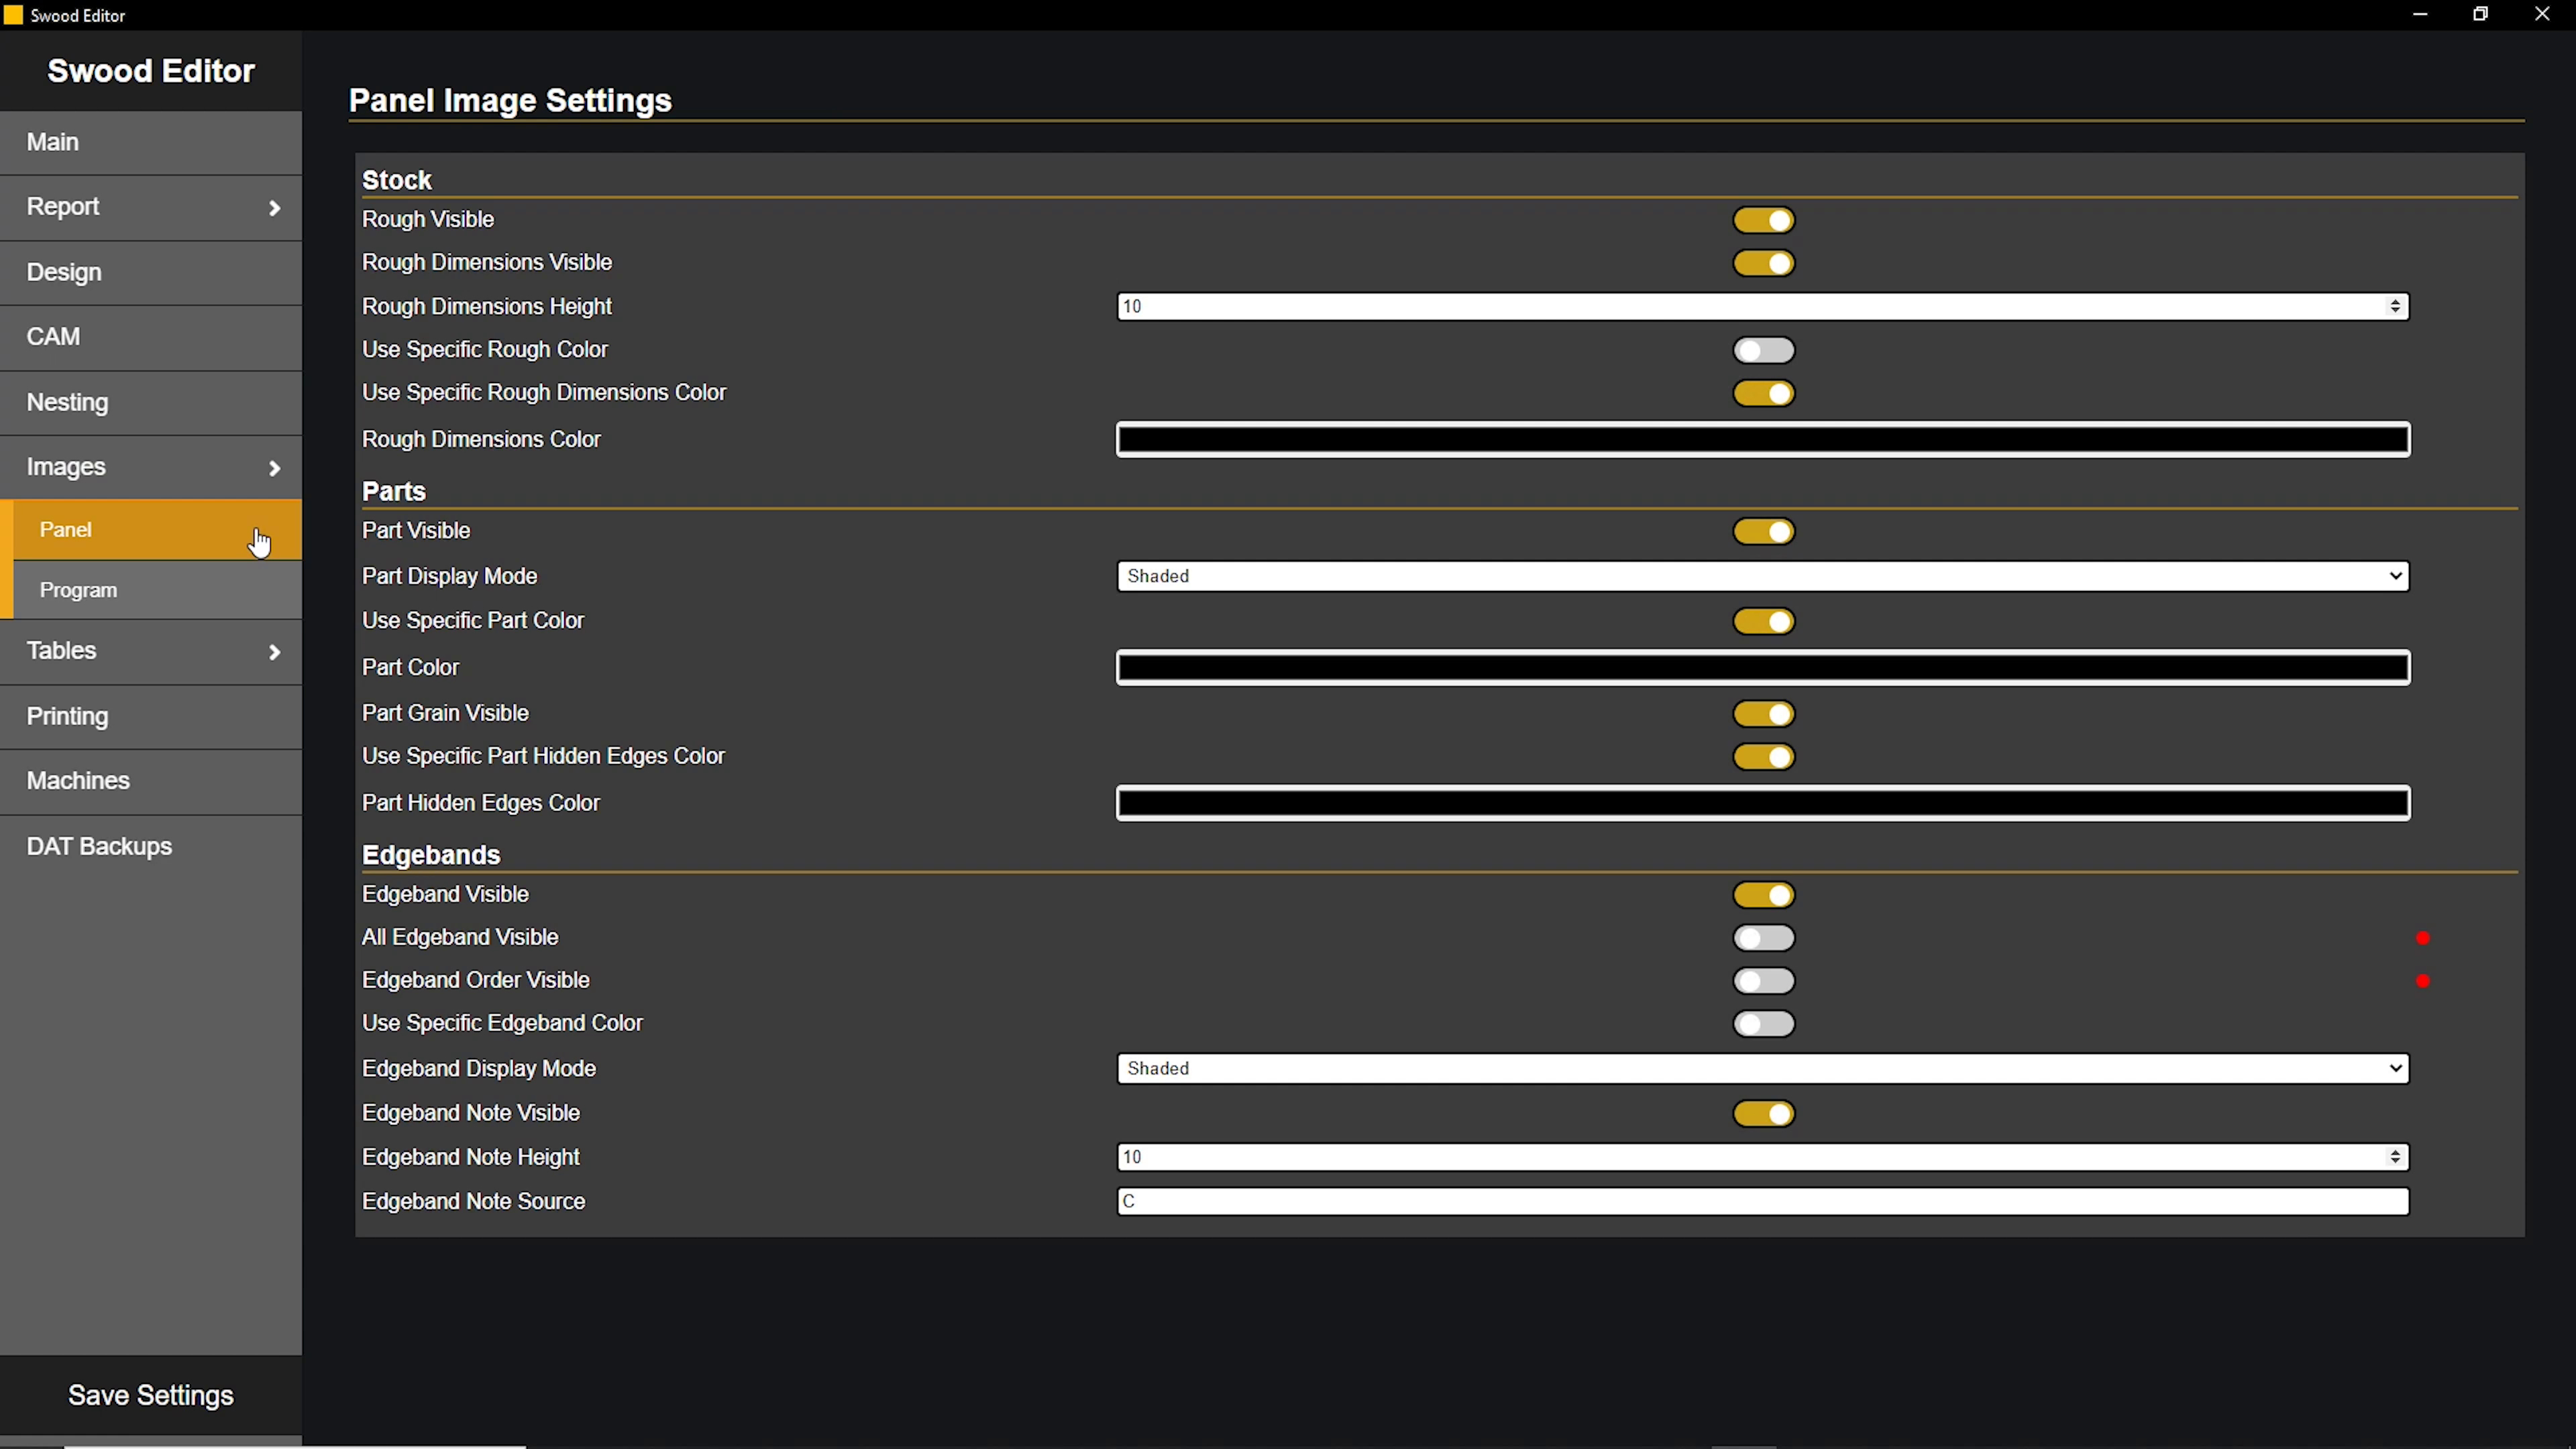Viewport: 2576px width, 1449px height.
Task: Collapse the Images section
Action: [x=150, y=466]
